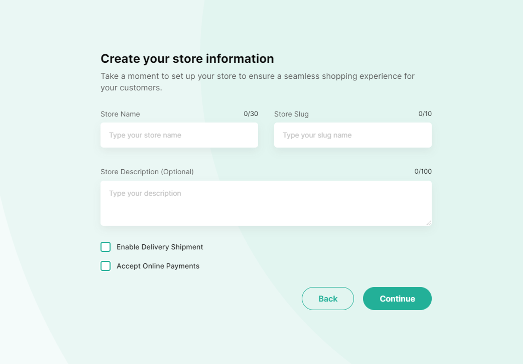
Task: Click the 'Store Name' field label
Action: pyautogui.click(x=120, y=114)
